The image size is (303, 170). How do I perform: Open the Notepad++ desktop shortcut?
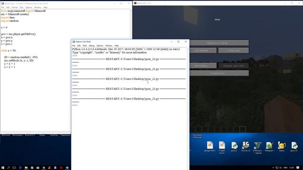point(269,146)
